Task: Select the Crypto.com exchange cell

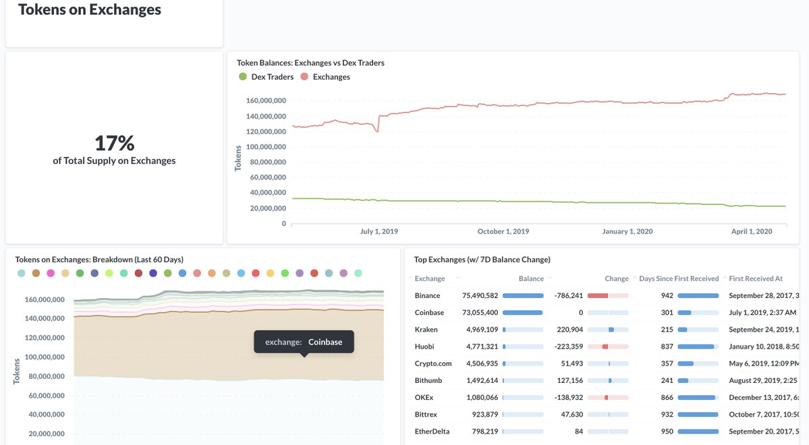Action: click(433, 363)
